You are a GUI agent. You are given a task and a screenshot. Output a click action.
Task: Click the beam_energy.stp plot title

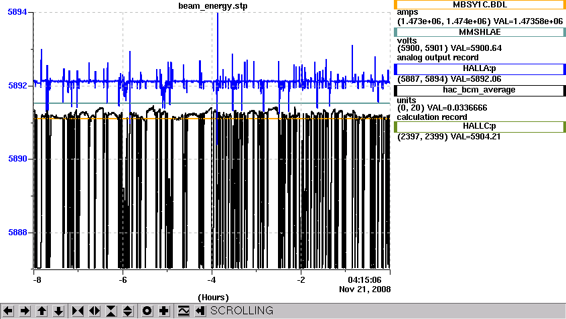click(213, 6)
